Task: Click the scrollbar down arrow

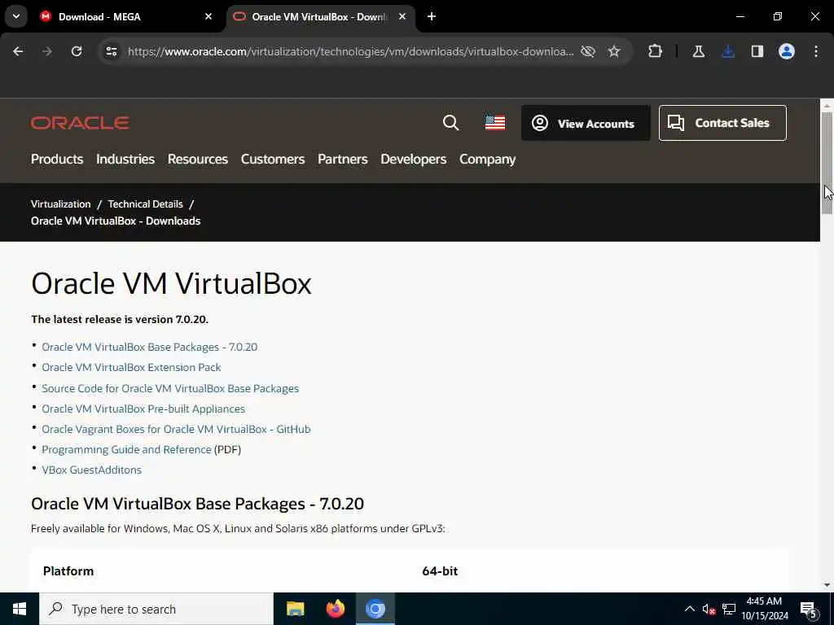Action: coord(827,585)
